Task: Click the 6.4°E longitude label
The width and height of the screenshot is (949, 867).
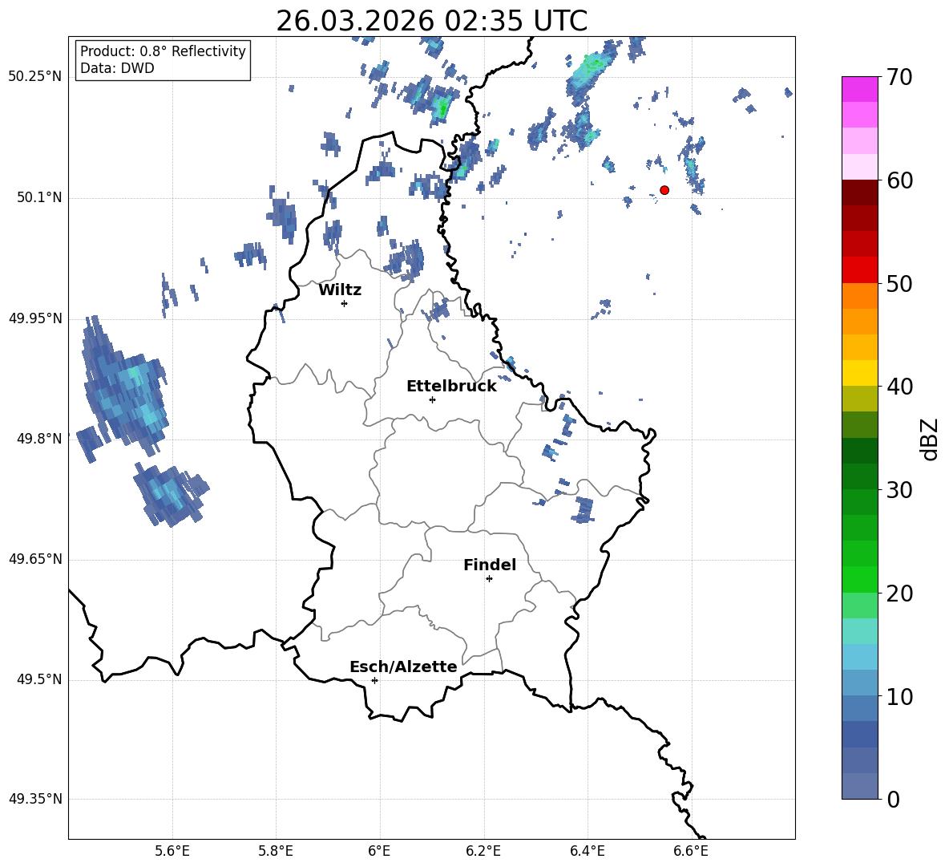Action: 587,851
